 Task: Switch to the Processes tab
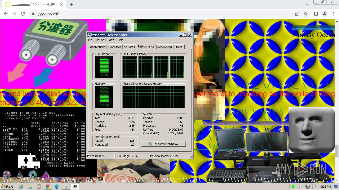115,47
